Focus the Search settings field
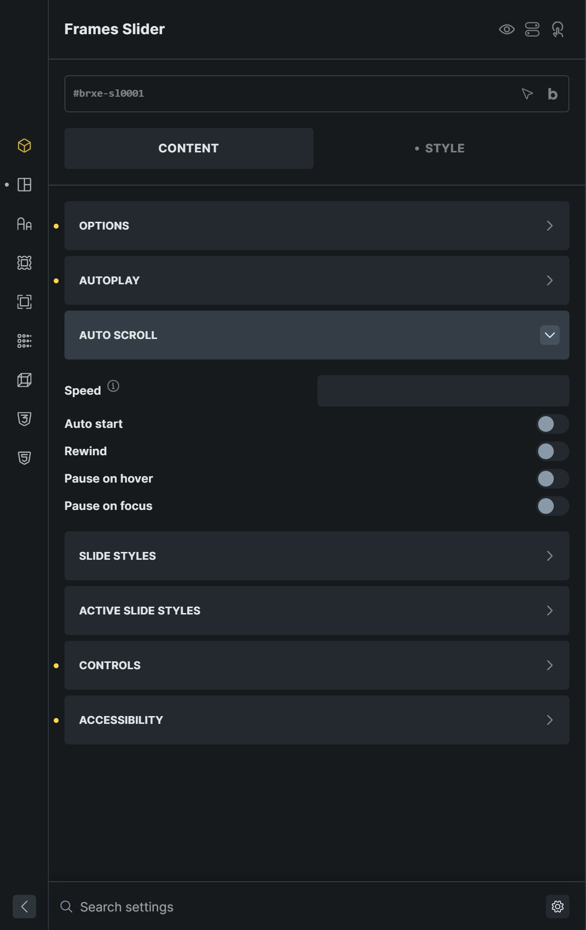The height and width of the screenshot is (930, 586). pyautogui.click(x=308, y=907)
